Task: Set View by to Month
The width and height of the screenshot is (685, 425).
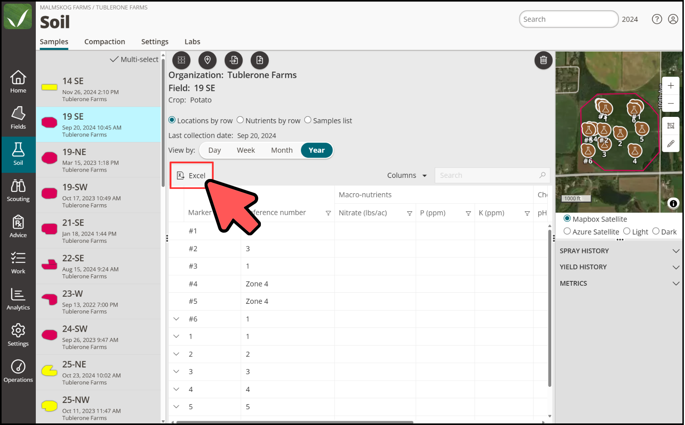Action: [x=282, y=150]
